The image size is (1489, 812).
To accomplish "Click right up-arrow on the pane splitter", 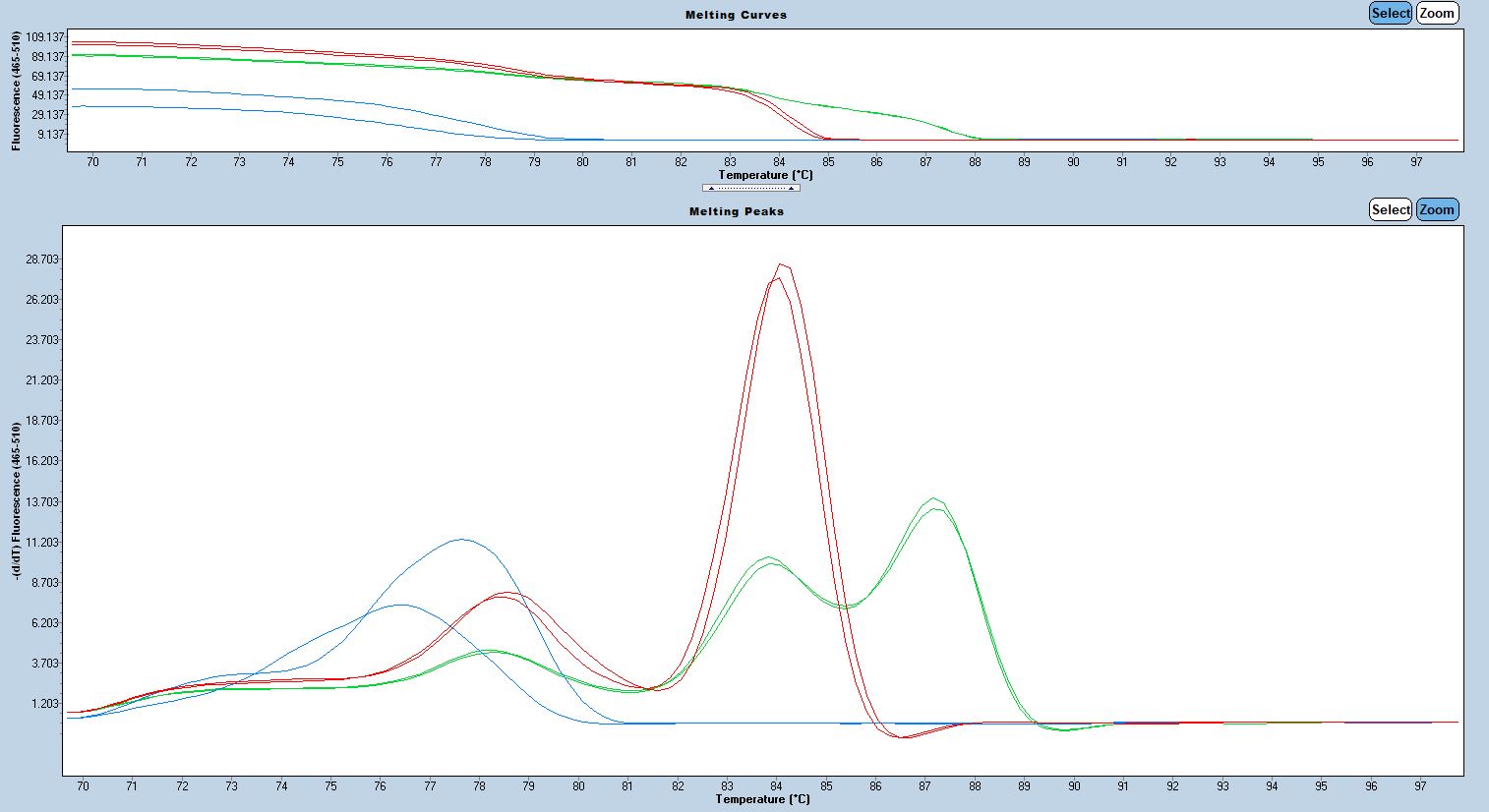I will point(791,188).
